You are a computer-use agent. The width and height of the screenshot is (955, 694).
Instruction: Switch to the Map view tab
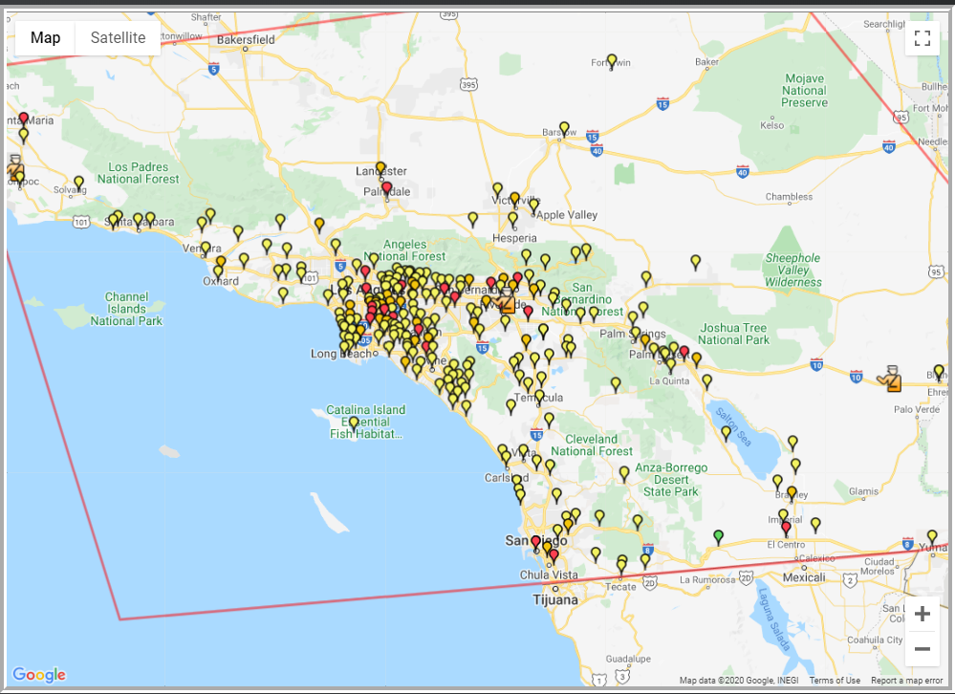coord(45,37)
